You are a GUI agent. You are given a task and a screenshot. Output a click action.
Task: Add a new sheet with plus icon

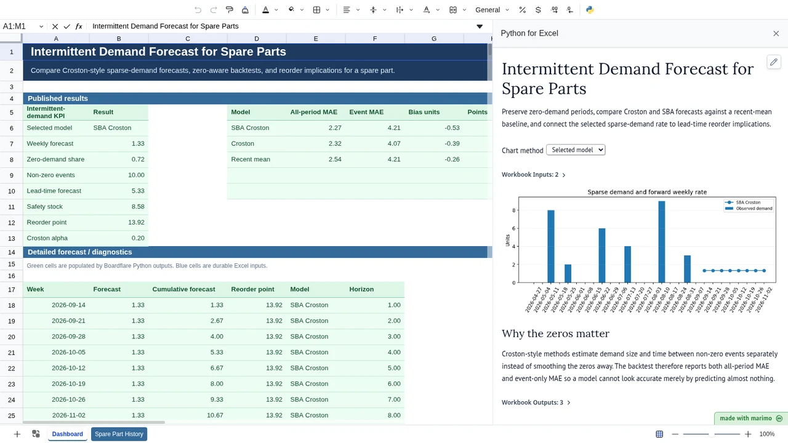click(x=17, y=434)
